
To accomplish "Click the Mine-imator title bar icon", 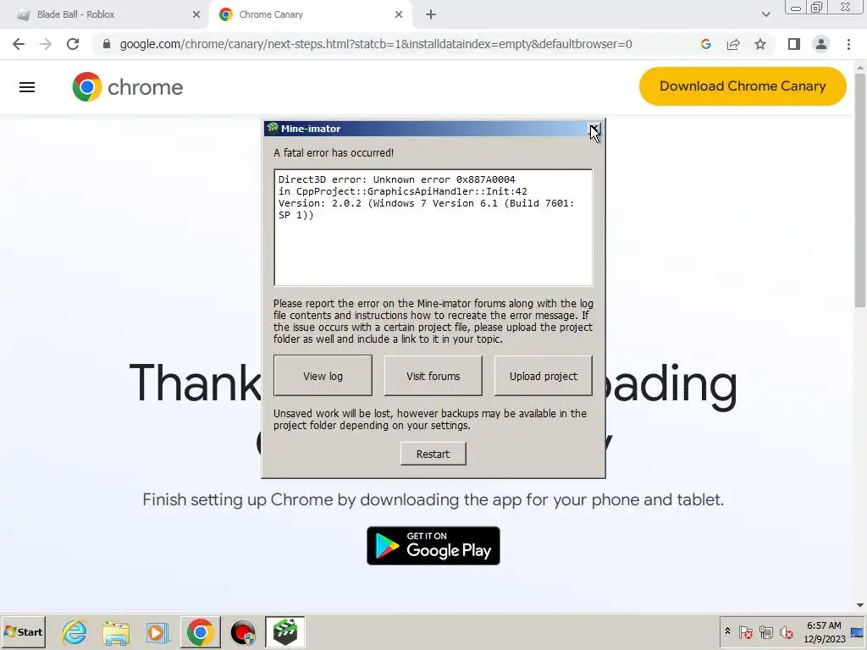I will (x=272, y=129).
